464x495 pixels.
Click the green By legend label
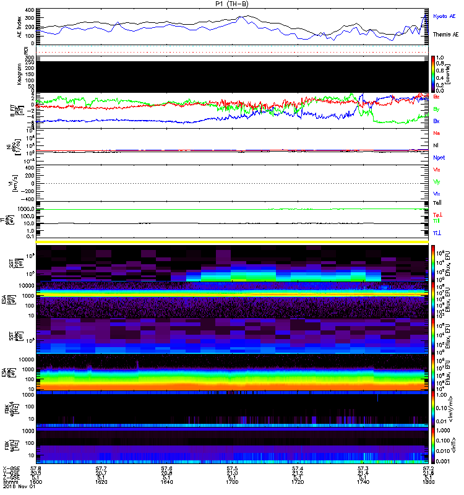436,109
